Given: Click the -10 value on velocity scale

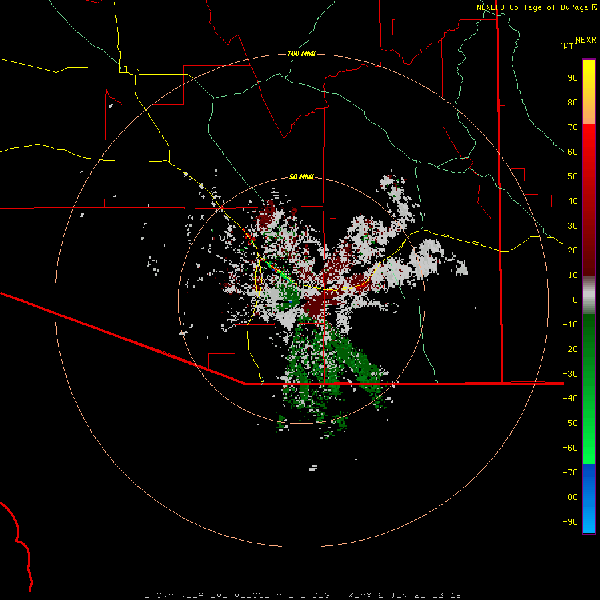Looking at the screenshot, I should [x=570, y=325].
